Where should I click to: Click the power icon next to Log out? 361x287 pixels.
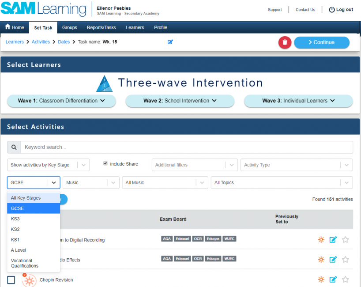click(331, 9)
